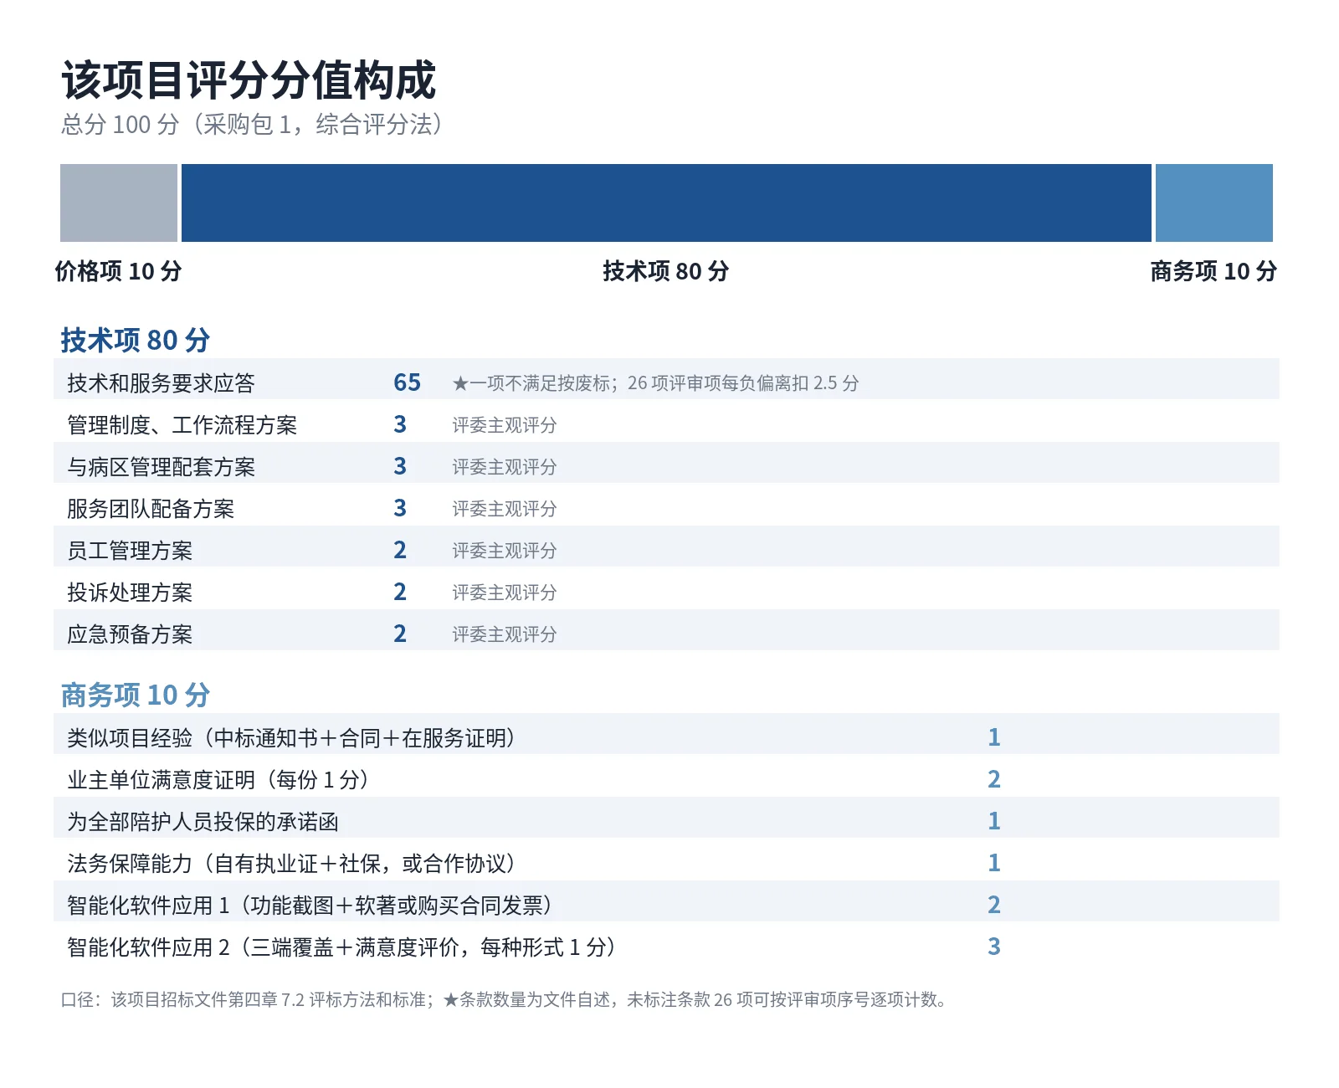Select the row 类似项目经验
The image size is (1339, 1088).
[666, 734]
